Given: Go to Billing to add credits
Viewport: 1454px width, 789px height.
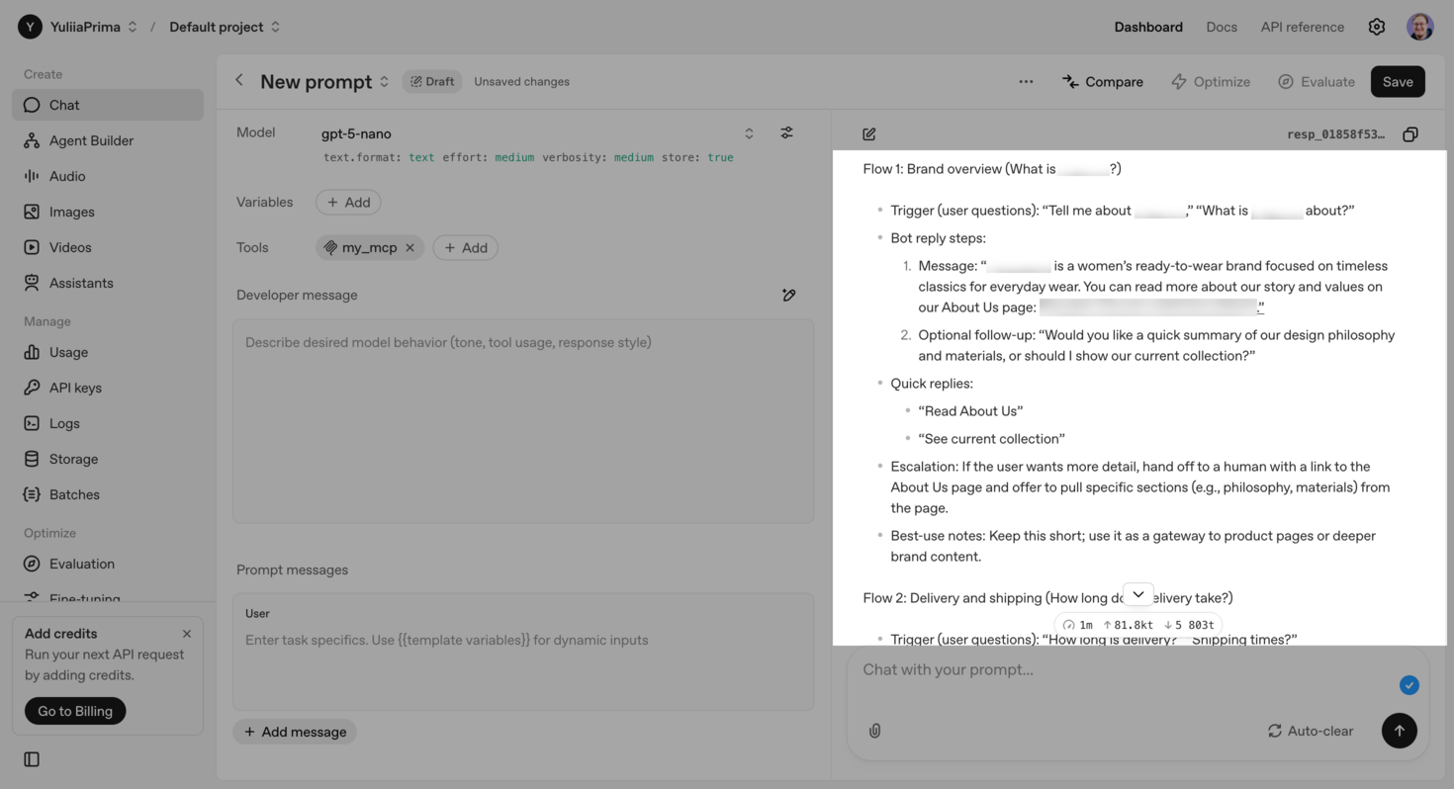Looking at the screenshot, I should click(x=74, y=710).
